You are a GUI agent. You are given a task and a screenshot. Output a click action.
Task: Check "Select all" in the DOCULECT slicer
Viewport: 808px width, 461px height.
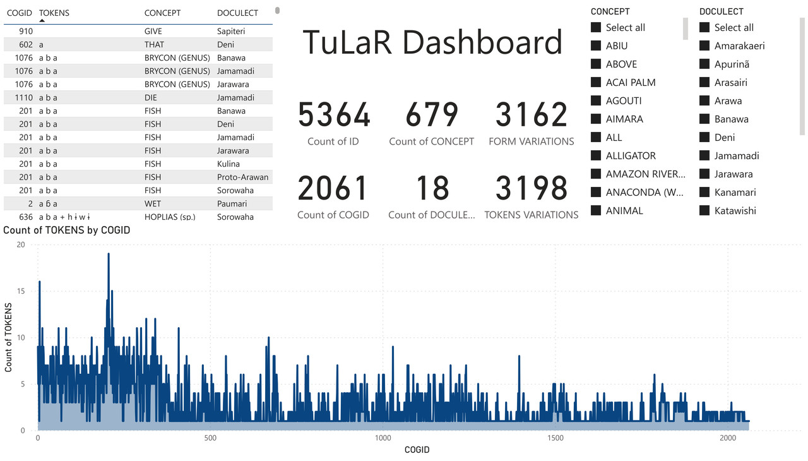(704, 27)
